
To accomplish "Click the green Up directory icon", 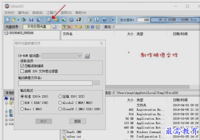I will pyautogui.click(x=64, y=27).
